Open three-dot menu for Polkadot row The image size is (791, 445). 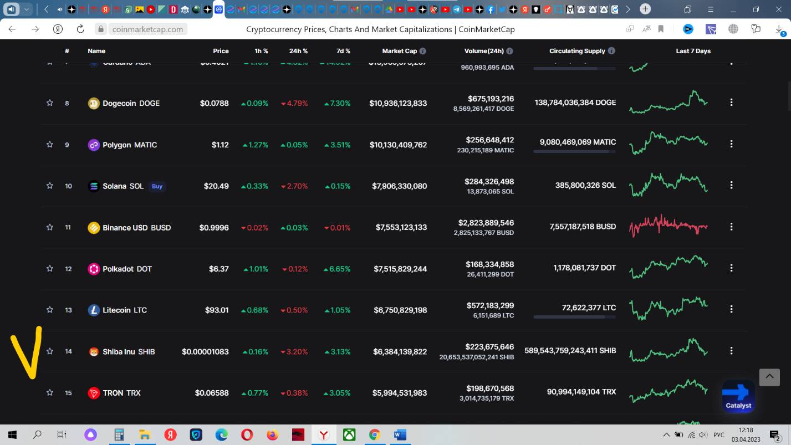point(731,268)
